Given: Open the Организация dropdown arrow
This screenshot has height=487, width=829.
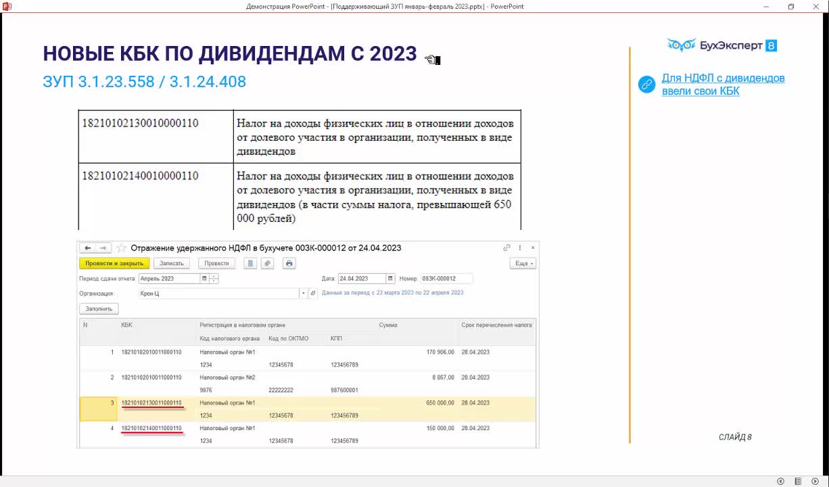Looking at the screenshot, I should click(x=304, y=294).
